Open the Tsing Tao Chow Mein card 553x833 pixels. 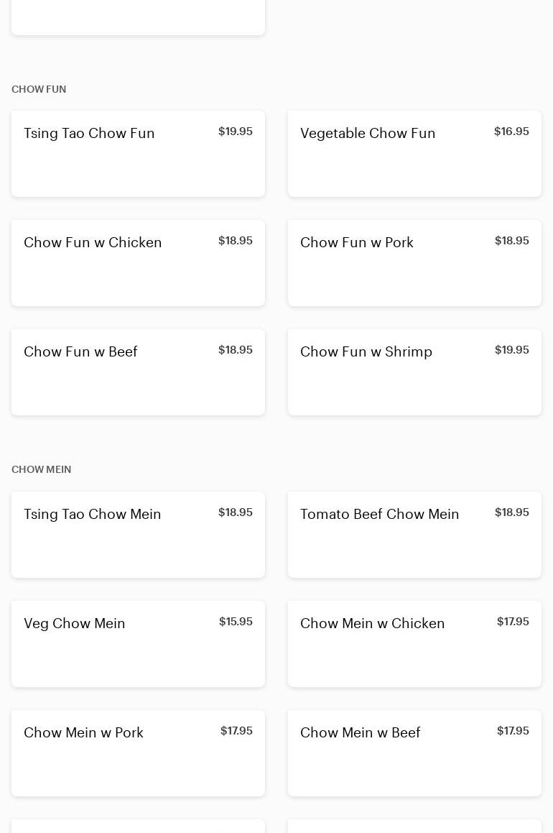click(x=138, y=534)
